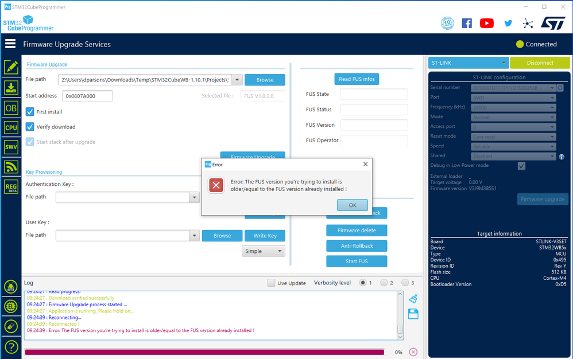Click ST-LINK Firmware upgrade button
The image size is (573, 359).
tap(543, 199)
